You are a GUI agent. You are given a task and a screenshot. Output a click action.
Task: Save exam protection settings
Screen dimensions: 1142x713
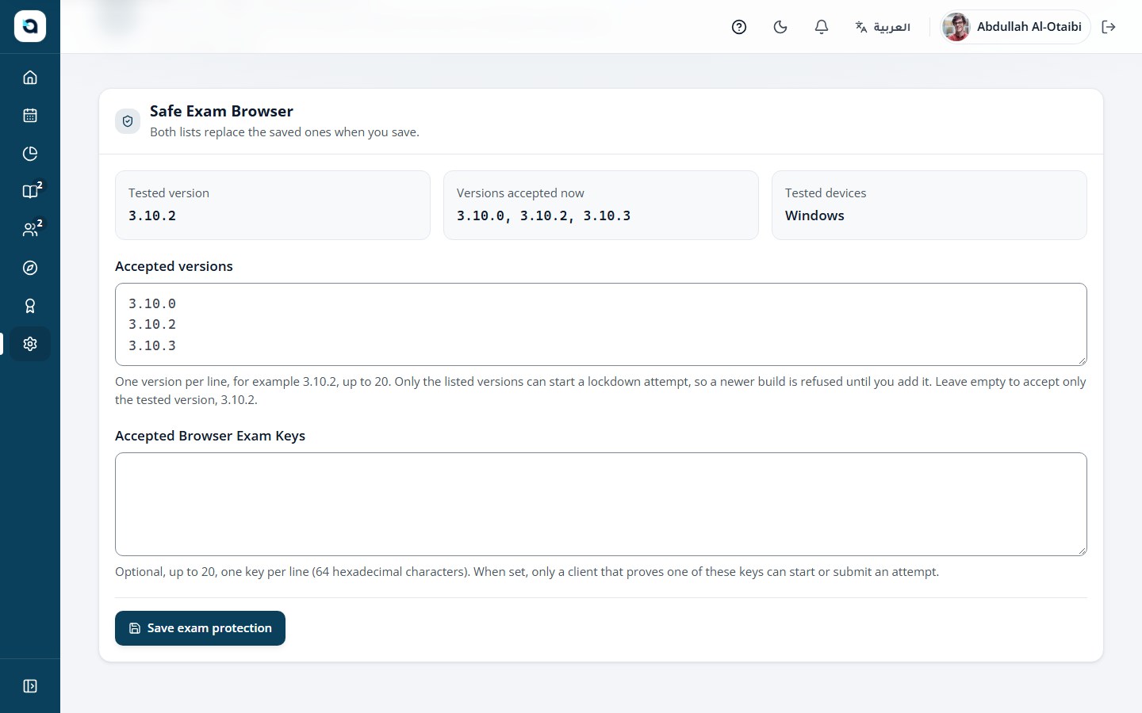(200, 628)
